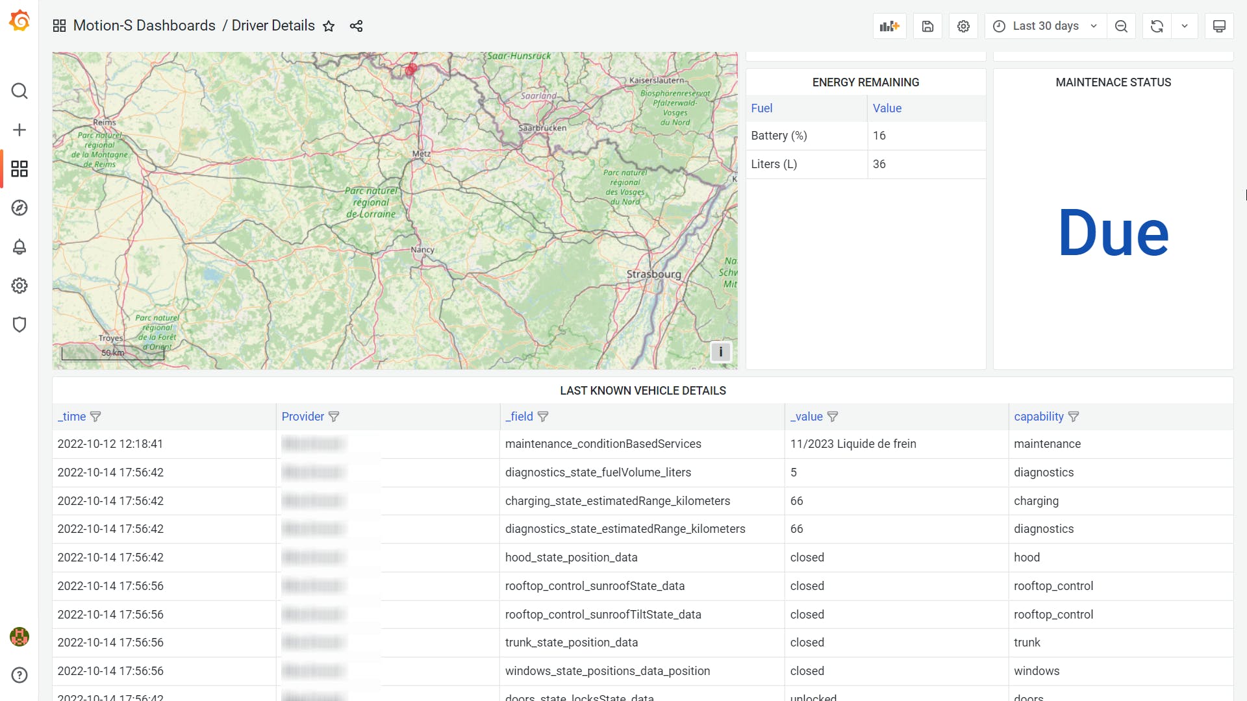
Task: Sort table by the _value column header
Action: click(x=806, y=417)
